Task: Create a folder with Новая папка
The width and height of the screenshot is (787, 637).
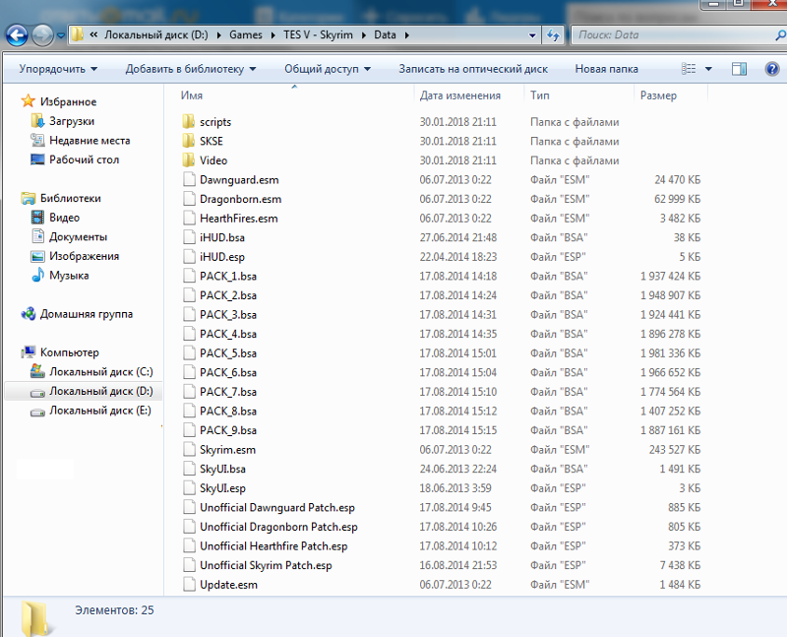Action: tap(606, 69)
